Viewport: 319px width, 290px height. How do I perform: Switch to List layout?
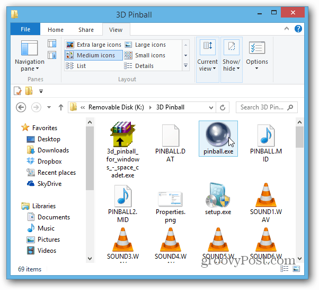click(x=76, y=66)
